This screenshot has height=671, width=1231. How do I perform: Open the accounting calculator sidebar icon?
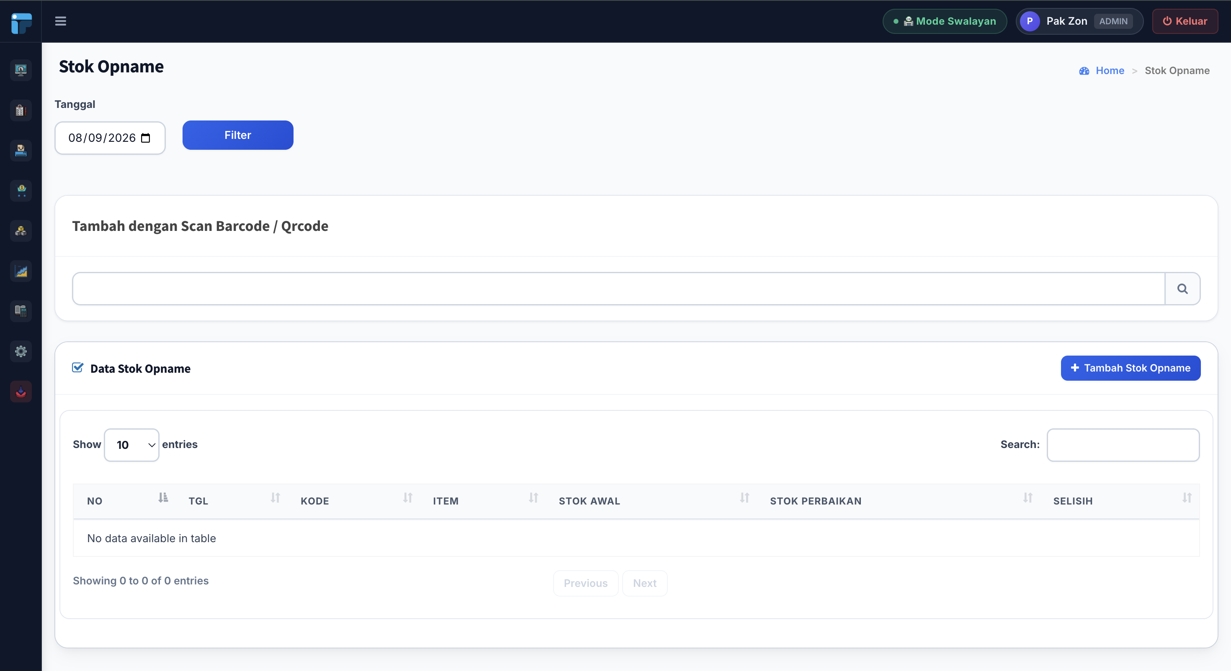coord(21,311)
